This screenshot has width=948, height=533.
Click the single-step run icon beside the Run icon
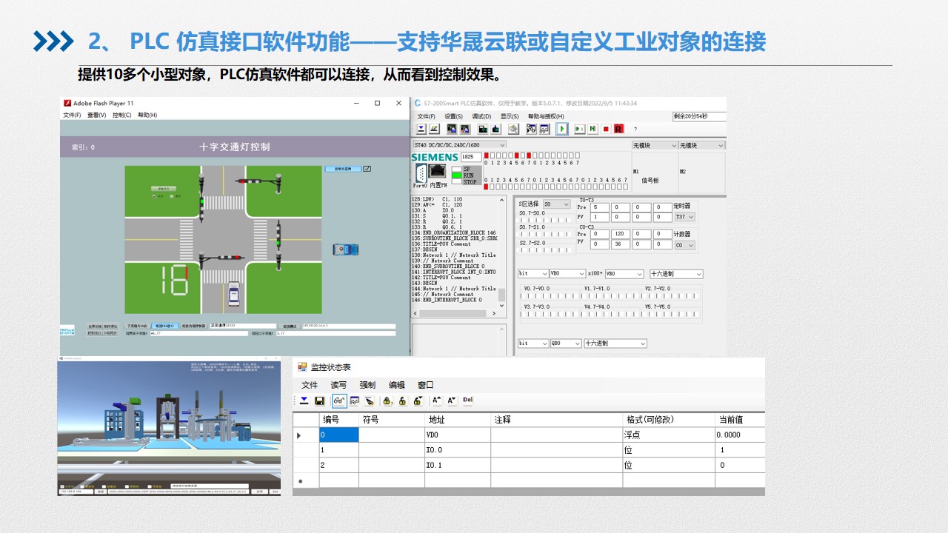(x=580, y=129)
